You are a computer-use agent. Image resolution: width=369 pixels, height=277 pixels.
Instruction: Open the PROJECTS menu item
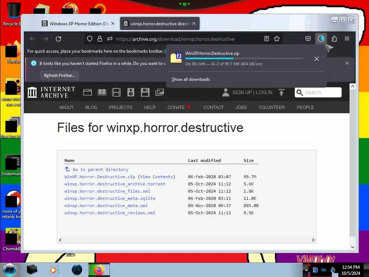pyautogui.click(x=121, y=107)
